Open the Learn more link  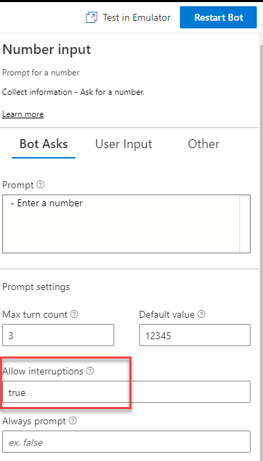pyautogui.click(x=23, y=114)
